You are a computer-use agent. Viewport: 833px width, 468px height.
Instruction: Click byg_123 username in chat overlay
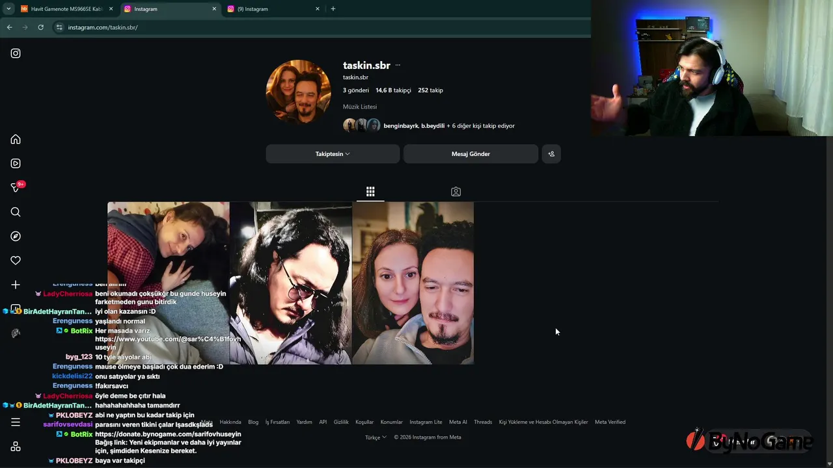79,357
